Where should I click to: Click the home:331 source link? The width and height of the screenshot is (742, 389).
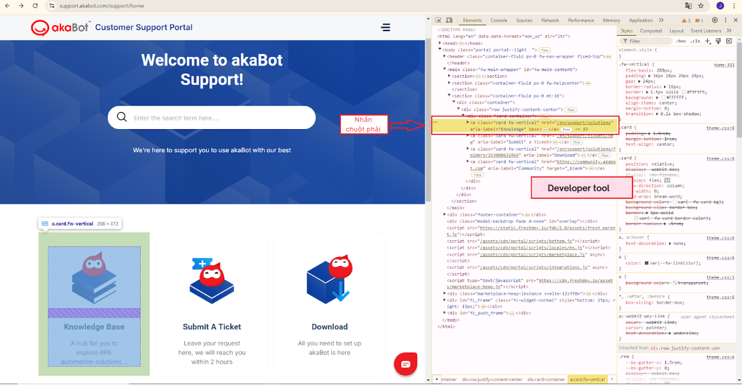[724, 65]
